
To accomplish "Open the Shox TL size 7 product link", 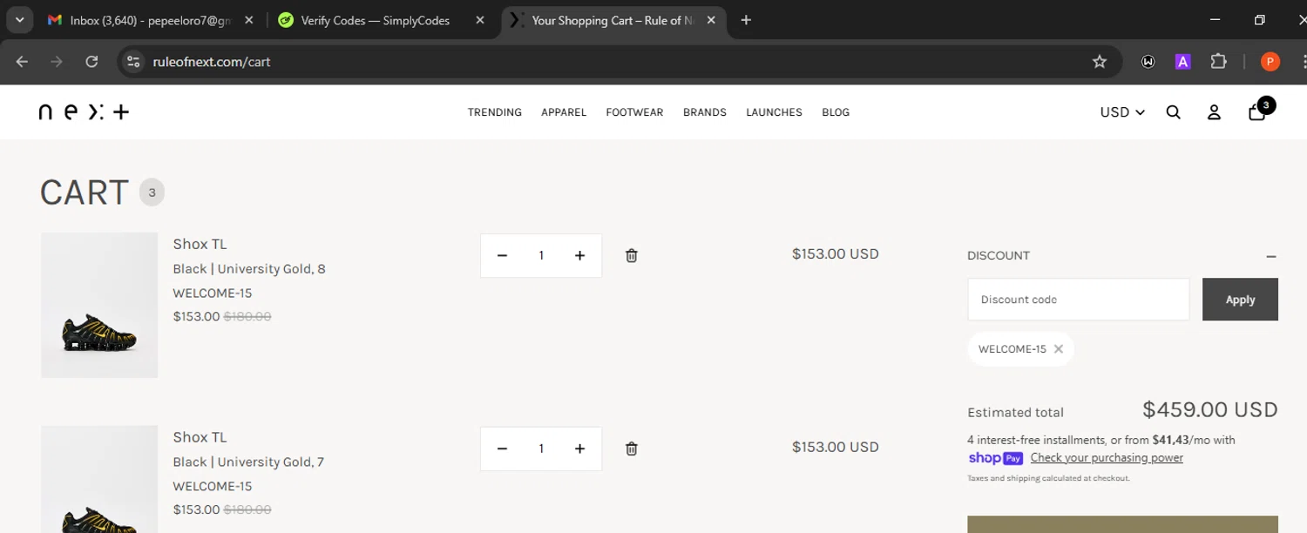I will pos(200,437).
